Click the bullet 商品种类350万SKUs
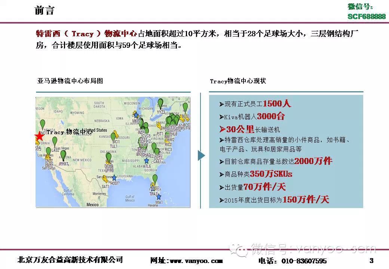 tap(256, 174)
